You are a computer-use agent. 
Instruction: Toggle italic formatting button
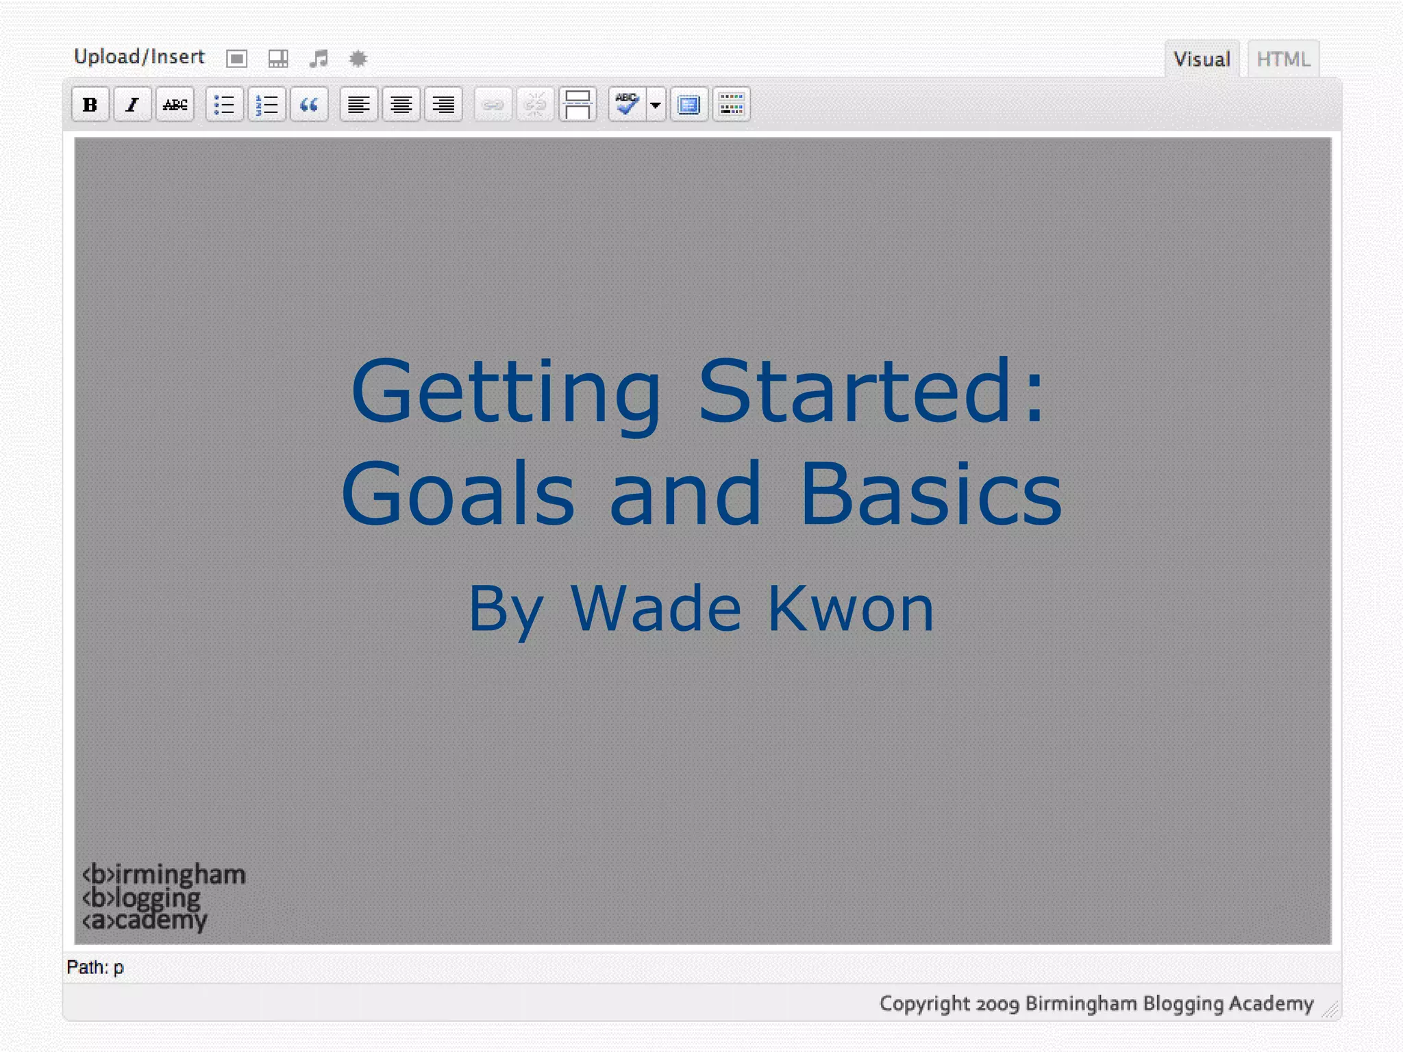(x=132, y=105)
